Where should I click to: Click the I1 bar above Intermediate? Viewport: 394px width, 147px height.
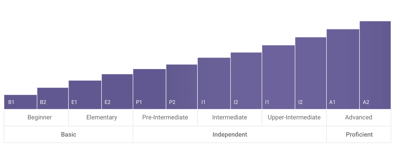pos(214,83)
